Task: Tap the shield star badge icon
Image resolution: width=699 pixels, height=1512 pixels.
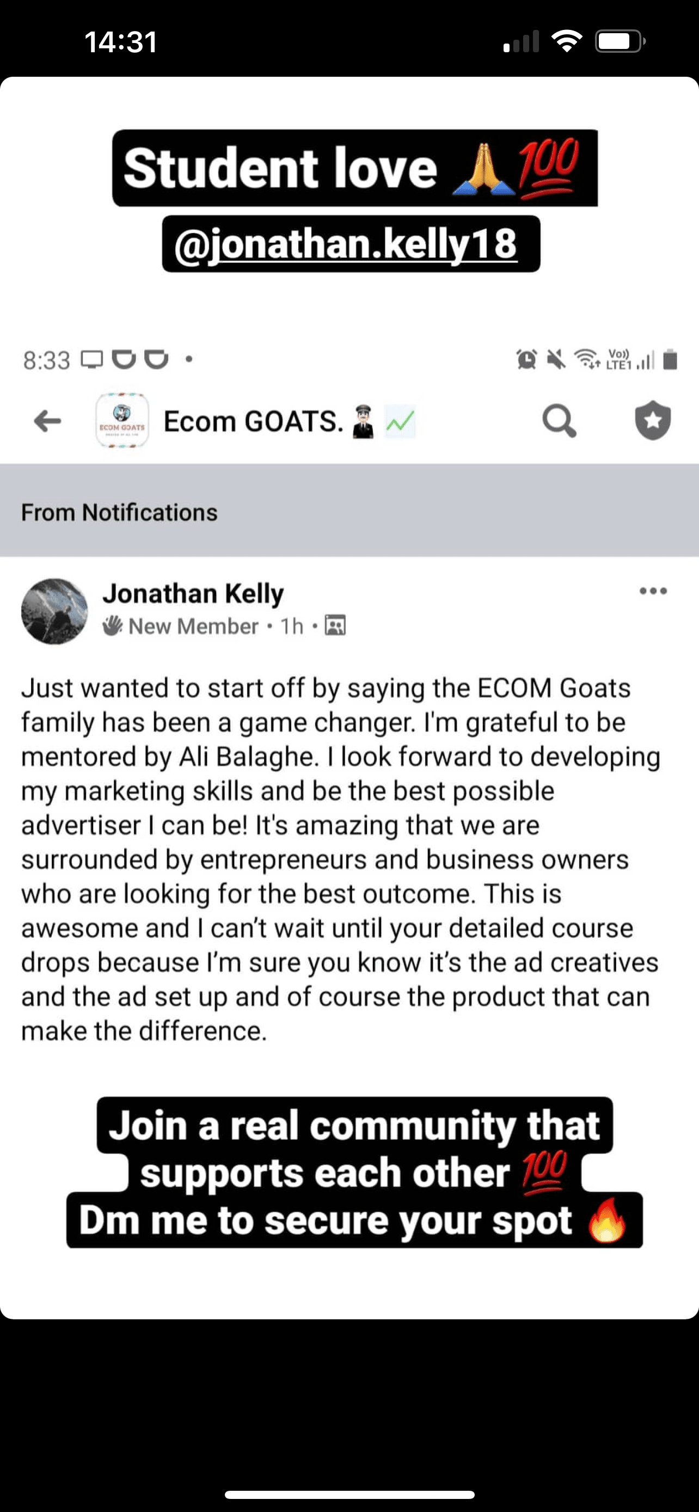Action: [x=653, y=420]
